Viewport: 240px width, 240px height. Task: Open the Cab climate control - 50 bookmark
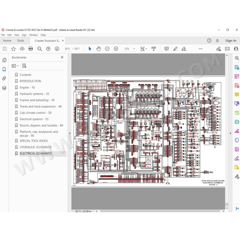coord(36,113)
